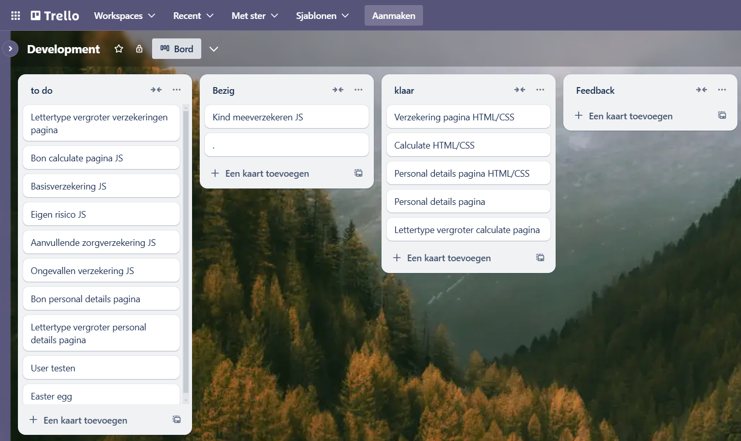The height and width of the screenshot is (441, 741).
Task: Star the Development board
Action: 119,49
